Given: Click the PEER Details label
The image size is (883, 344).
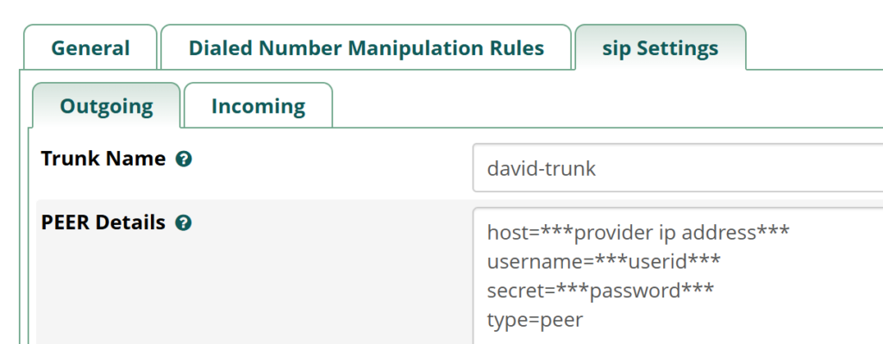Looking at the screenshot, I should click(x=103, y=223).
